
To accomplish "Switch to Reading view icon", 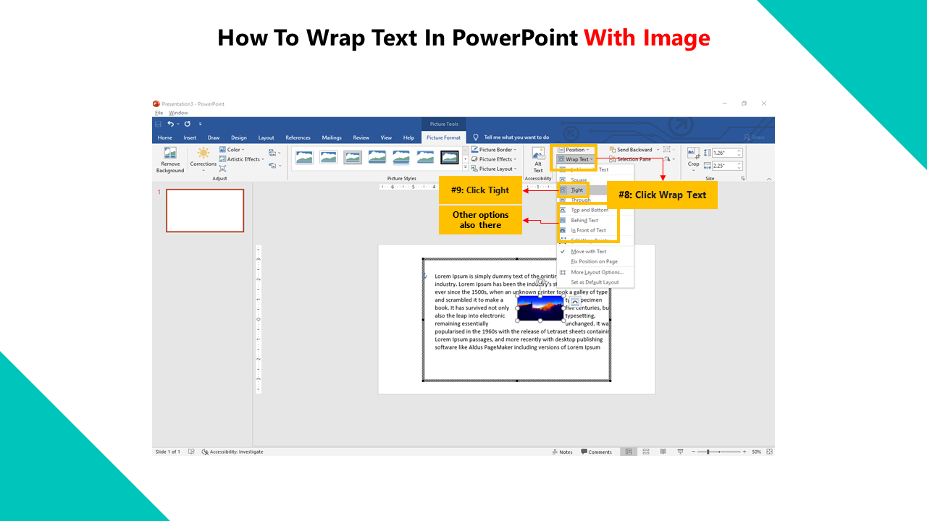I will tap(663, 452).
